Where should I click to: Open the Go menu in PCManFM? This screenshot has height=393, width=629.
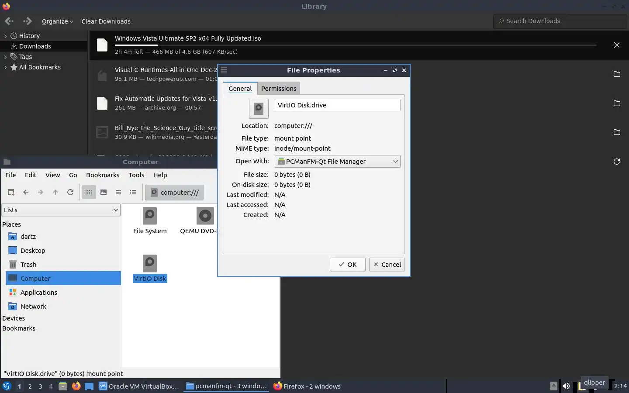tap(73, 175)
